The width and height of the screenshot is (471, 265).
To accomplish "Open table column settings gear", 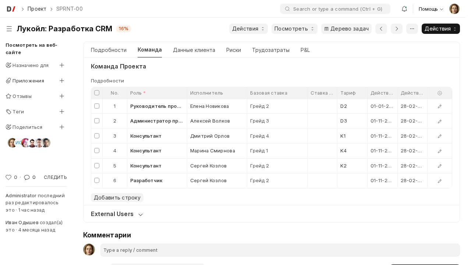I will click(440, 93).
